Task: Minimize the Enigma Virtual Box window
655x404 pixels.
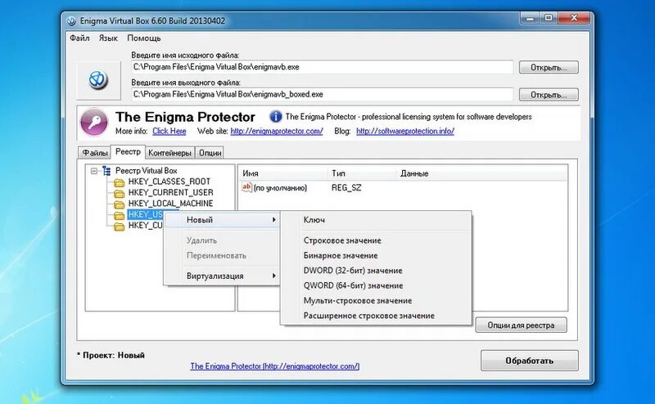Action: [x=530, y=18]
